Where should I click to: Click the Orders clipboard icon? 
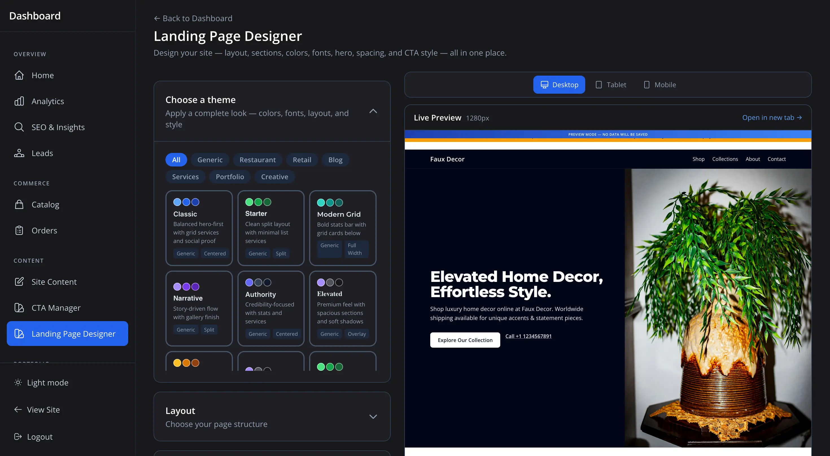[x=19, y=230]
